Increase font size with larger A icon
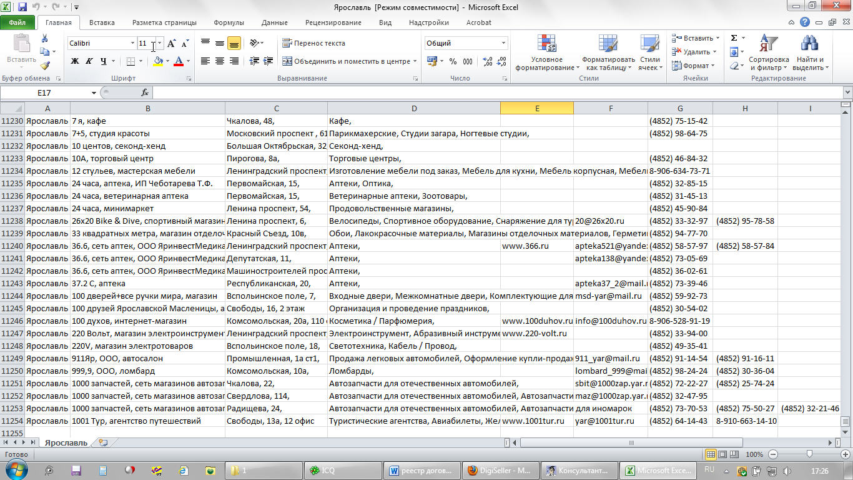This screenshot has width=853, height=480. (x=171, y=44)
